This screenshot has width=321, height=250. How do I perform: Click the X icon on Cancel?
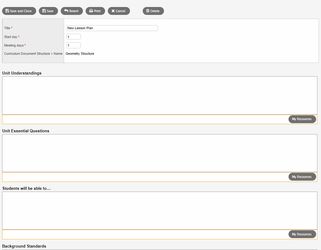(113, 11)
